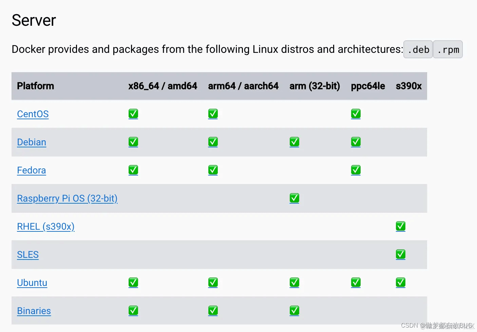This screenshot has height=332, width=477.
Task: Click CentOS x86_64 / amd64 checkmark
Action: point(133,114)
